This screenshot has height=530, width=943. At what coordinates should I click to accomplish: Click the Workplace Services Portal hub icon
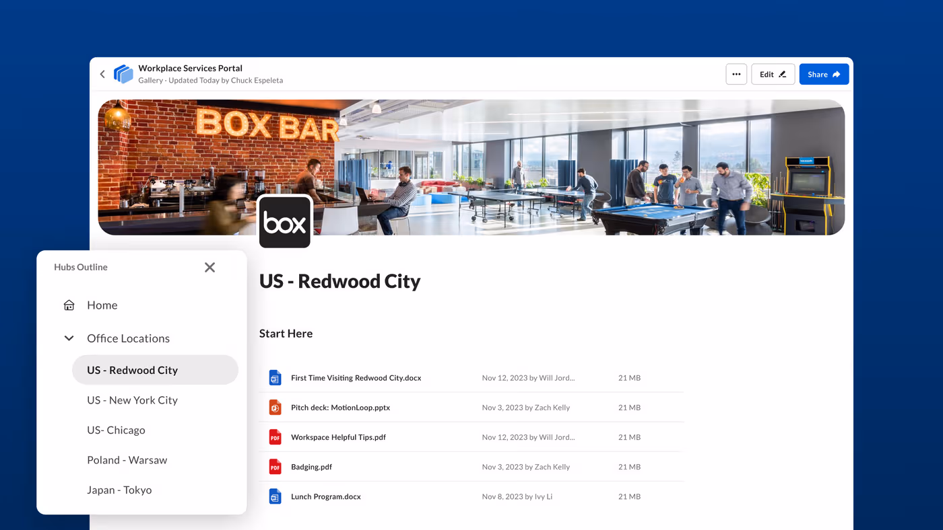[123, 74]
